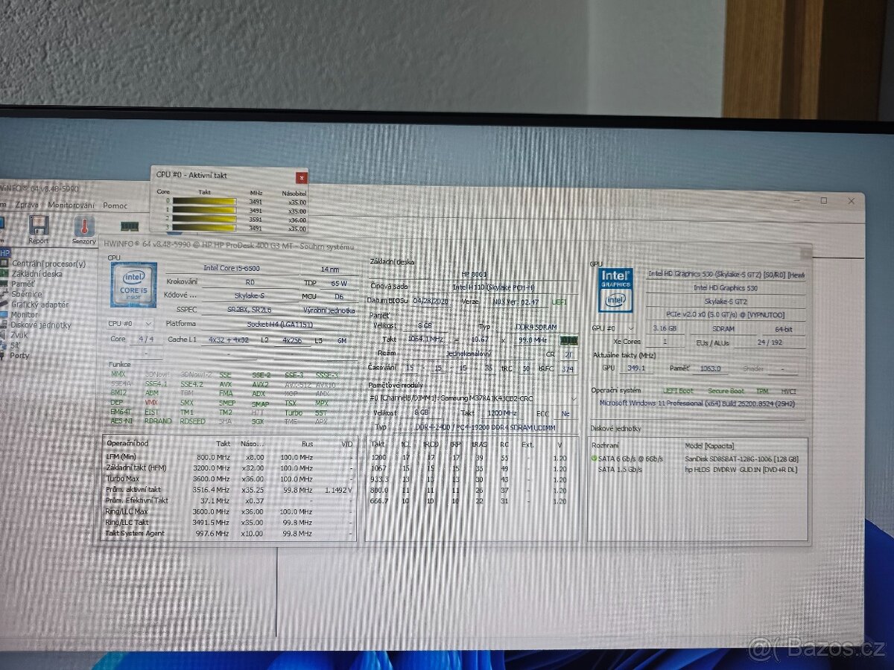Click the DDR4 SDRAM memory type field
This screenshot has height=670, width=894.
pyautogui.click(x=540, y=327)
